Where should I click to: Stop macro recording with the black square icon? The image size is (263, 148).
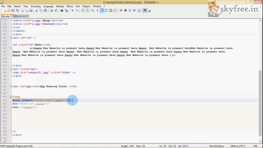coord(125,11)
